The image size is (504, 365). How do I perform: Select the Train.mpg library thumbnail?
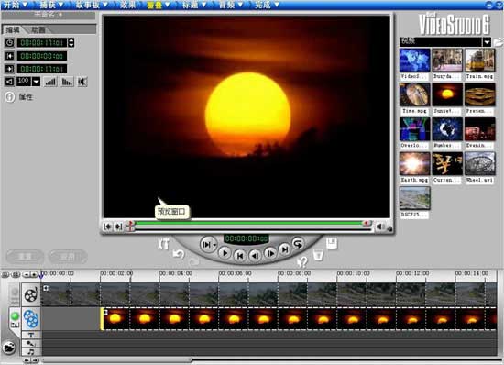click(x=480, y=60)
